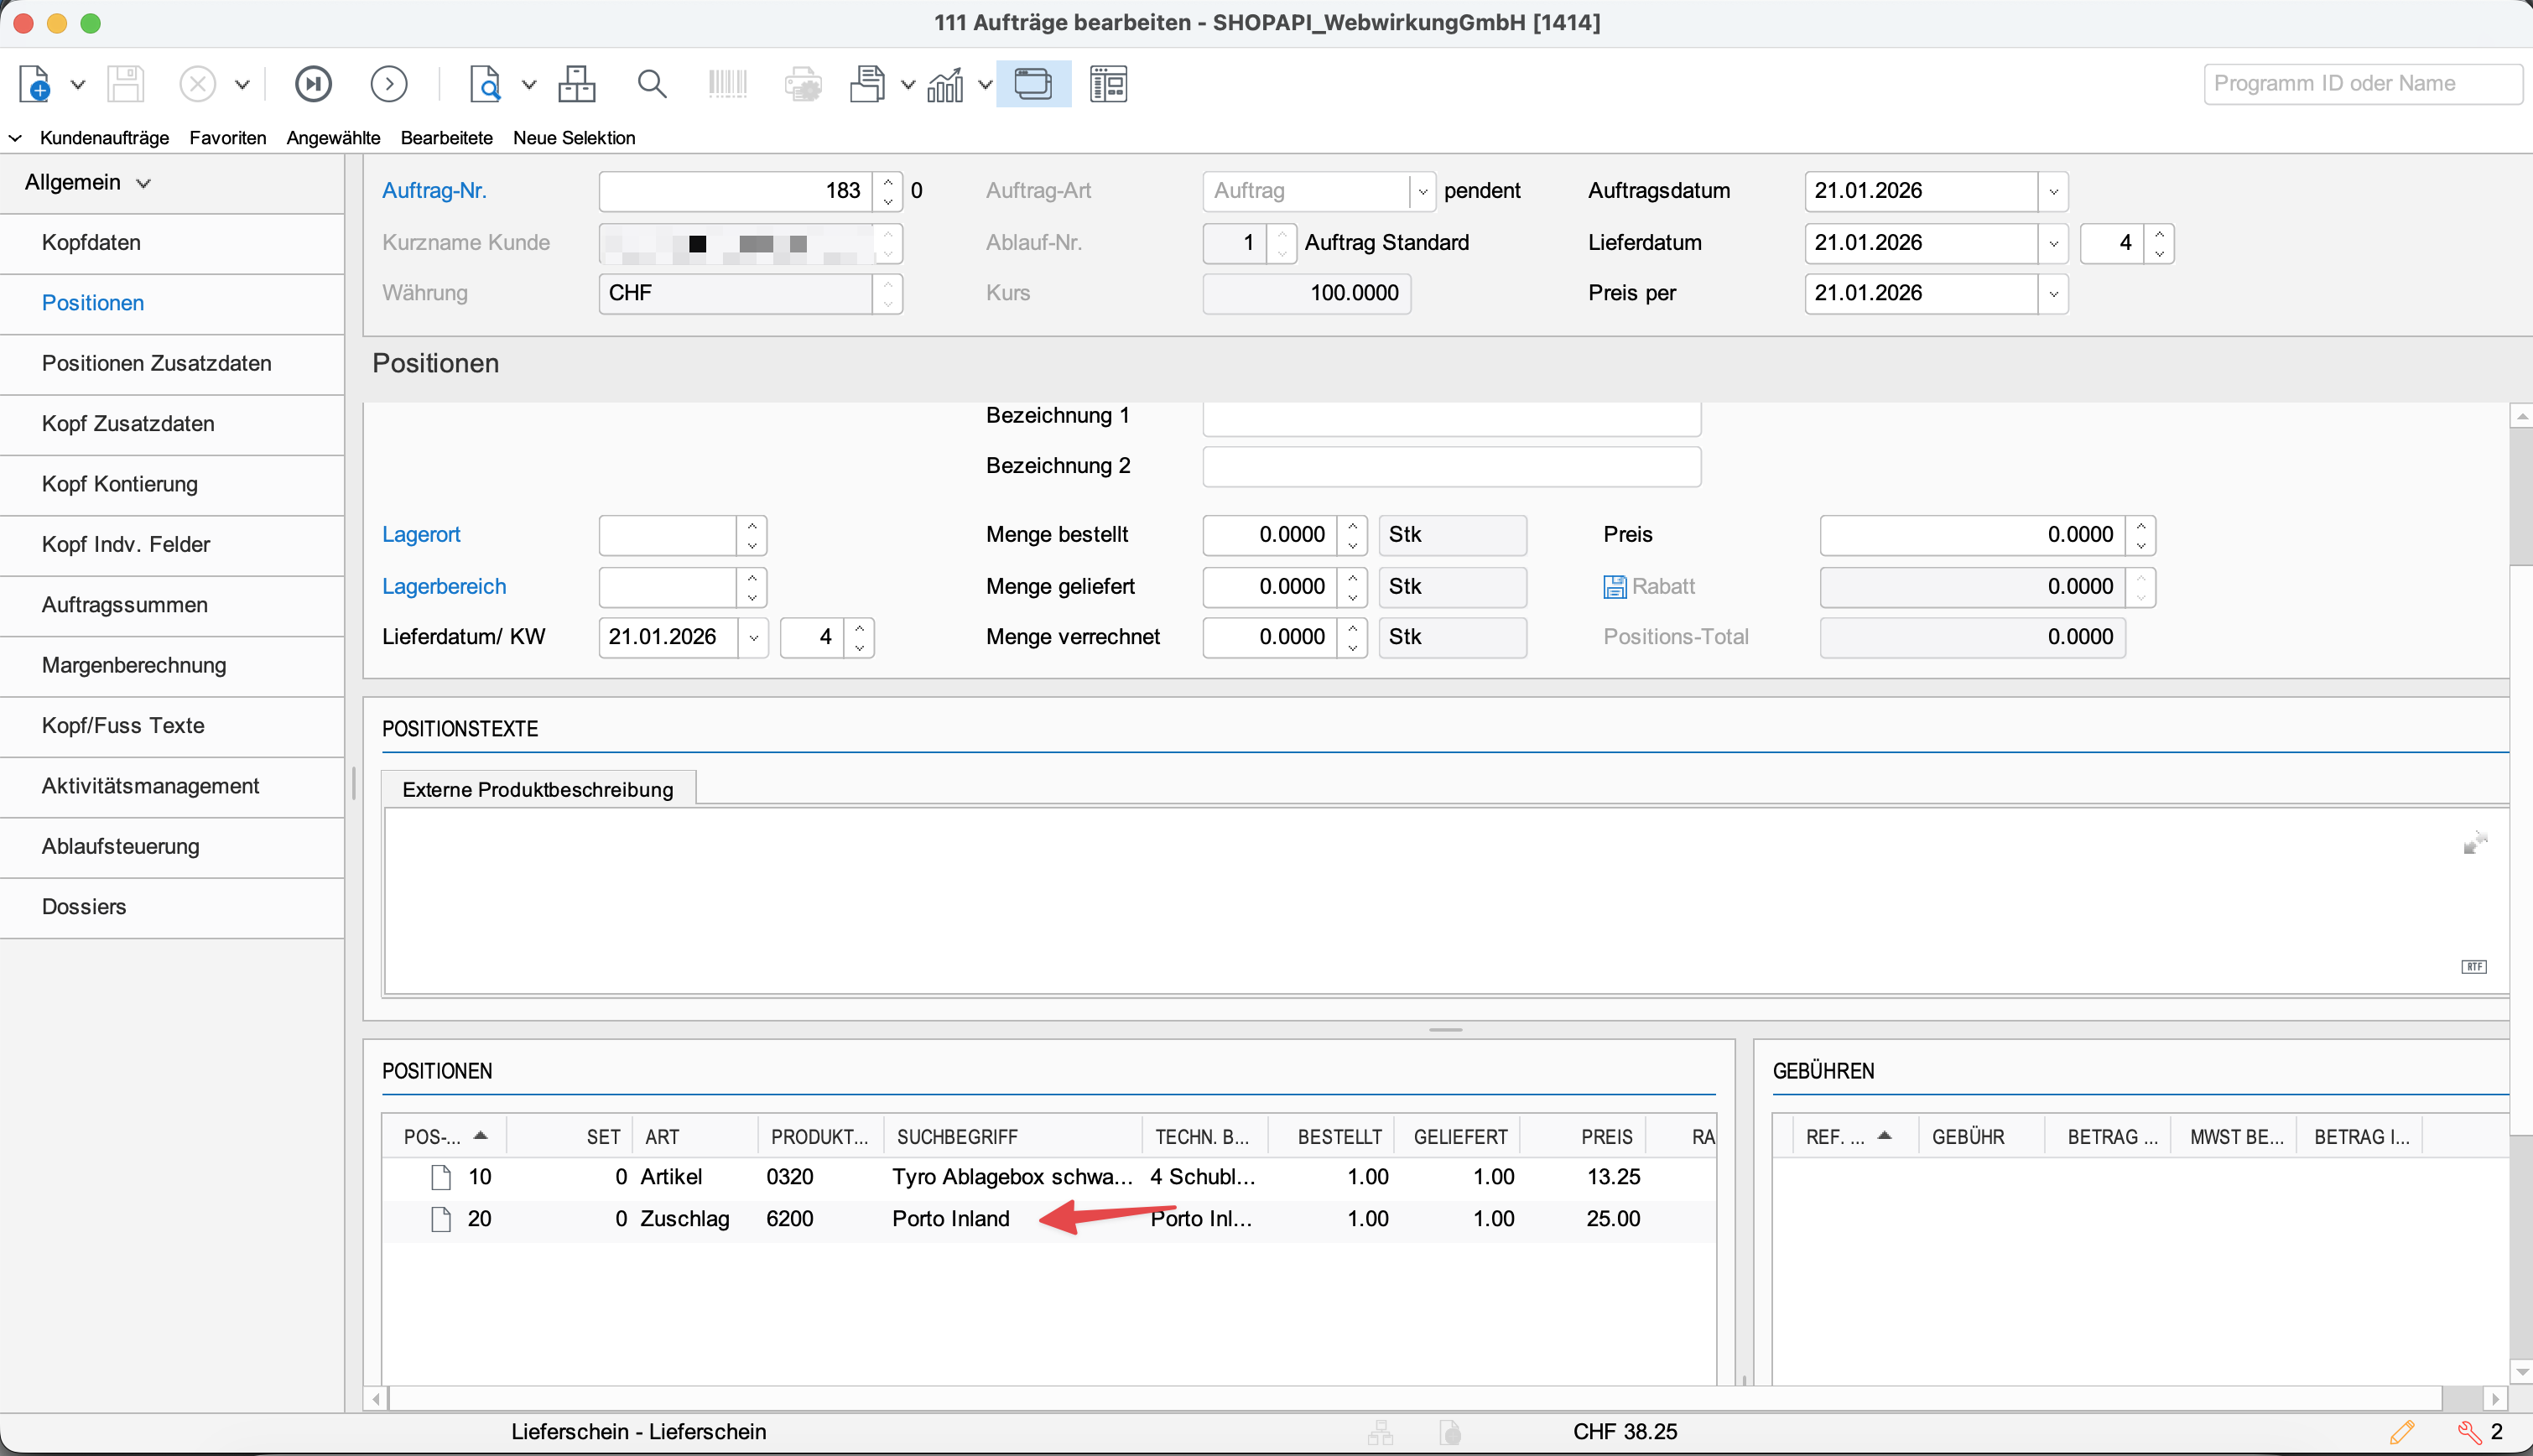Expand the rich text editor arrows icon
This screenshot has height=1456, width=2533.
pyautogui.click(x=2475, y=843)
